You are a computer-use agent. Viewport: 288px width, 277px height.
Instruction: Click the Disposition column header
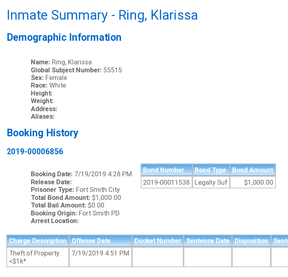pyautogui.click(x=251, y=241)
